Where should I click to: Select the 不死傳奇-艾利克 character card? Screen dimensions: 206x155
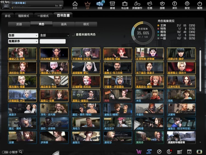coord(86,54)
